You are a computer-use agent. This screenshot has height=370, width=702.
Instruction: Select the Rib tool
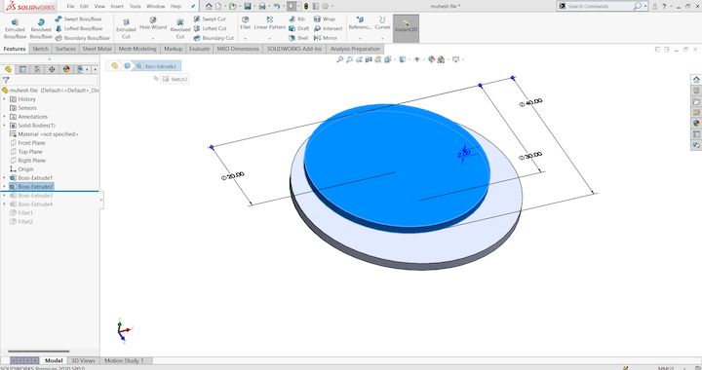296,18
